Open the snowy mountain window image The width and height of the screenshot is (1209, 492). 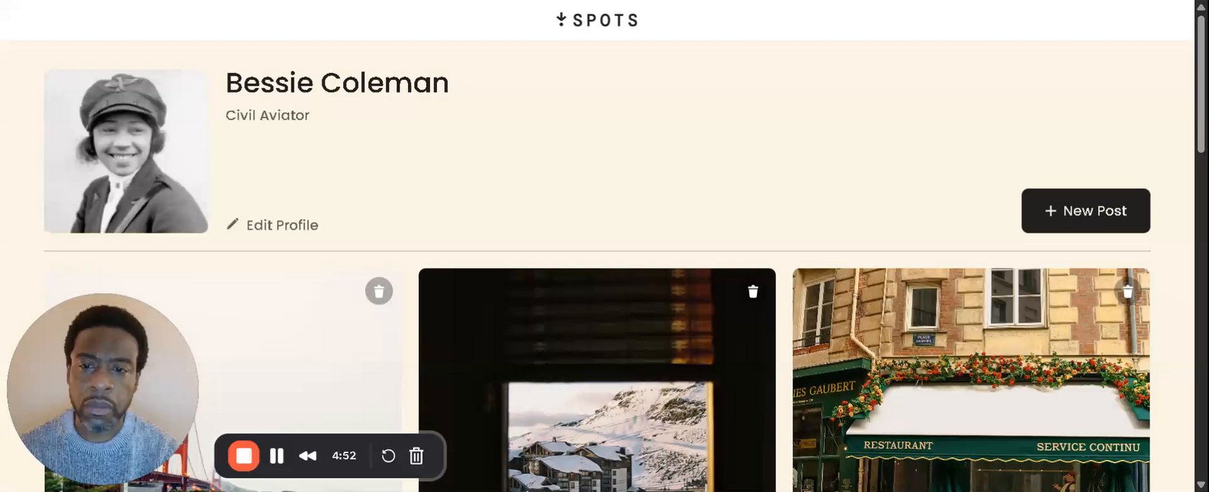pyautogui.click(x=597, y=380)
